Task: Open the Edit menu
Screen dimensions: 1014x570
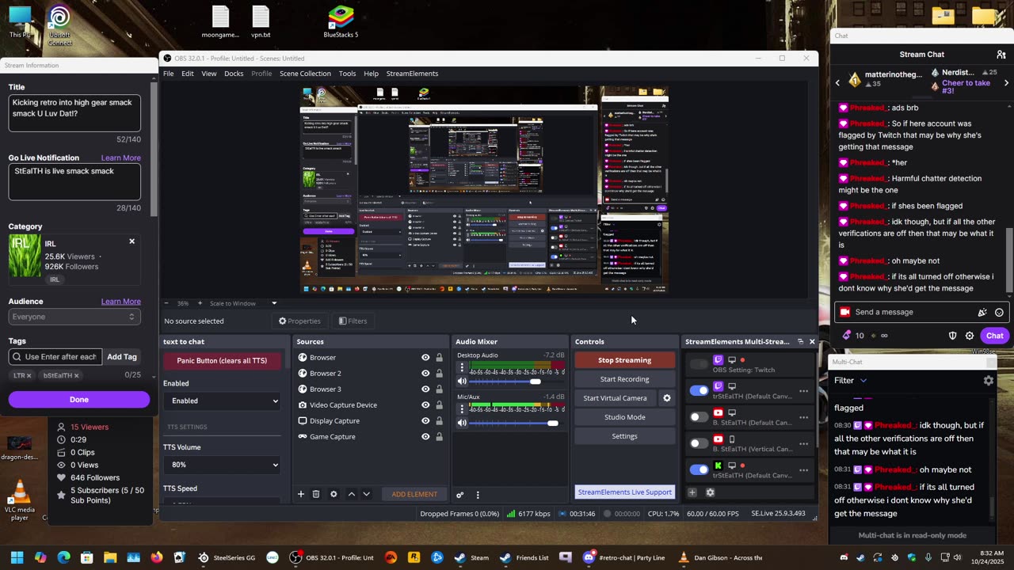Action: [188, 74]
